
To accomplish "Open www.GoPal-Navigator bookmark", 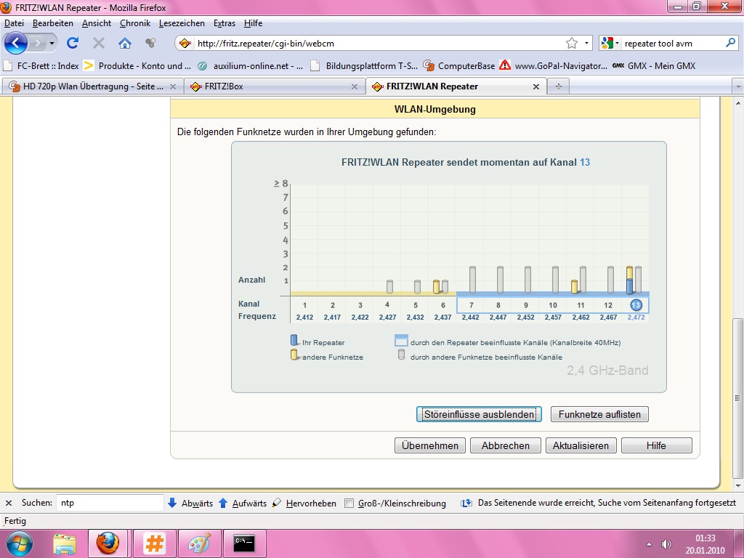I will click(x=553, y=65).
